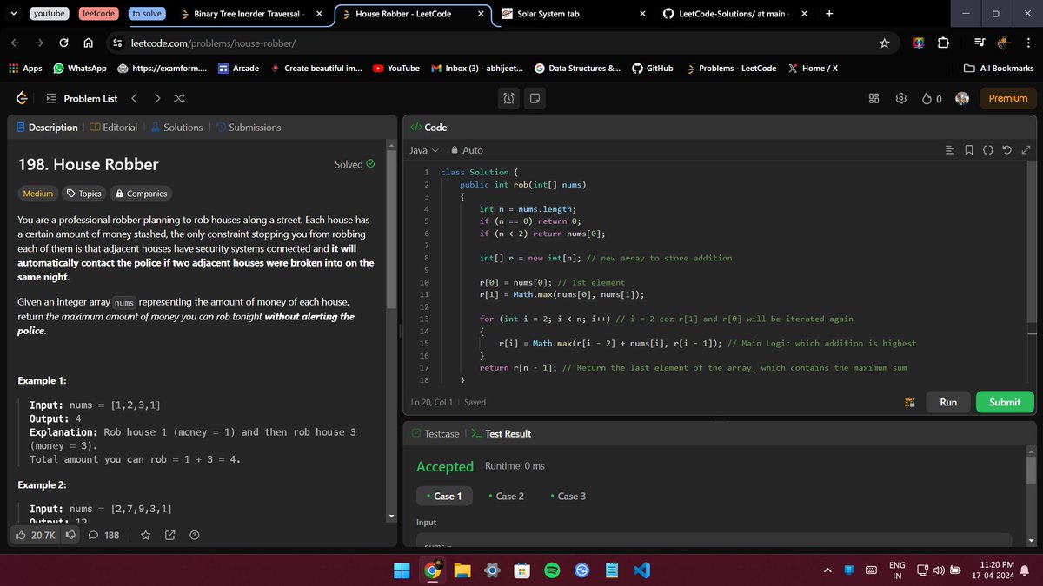Switch to the Description tab

pos(47,127)
